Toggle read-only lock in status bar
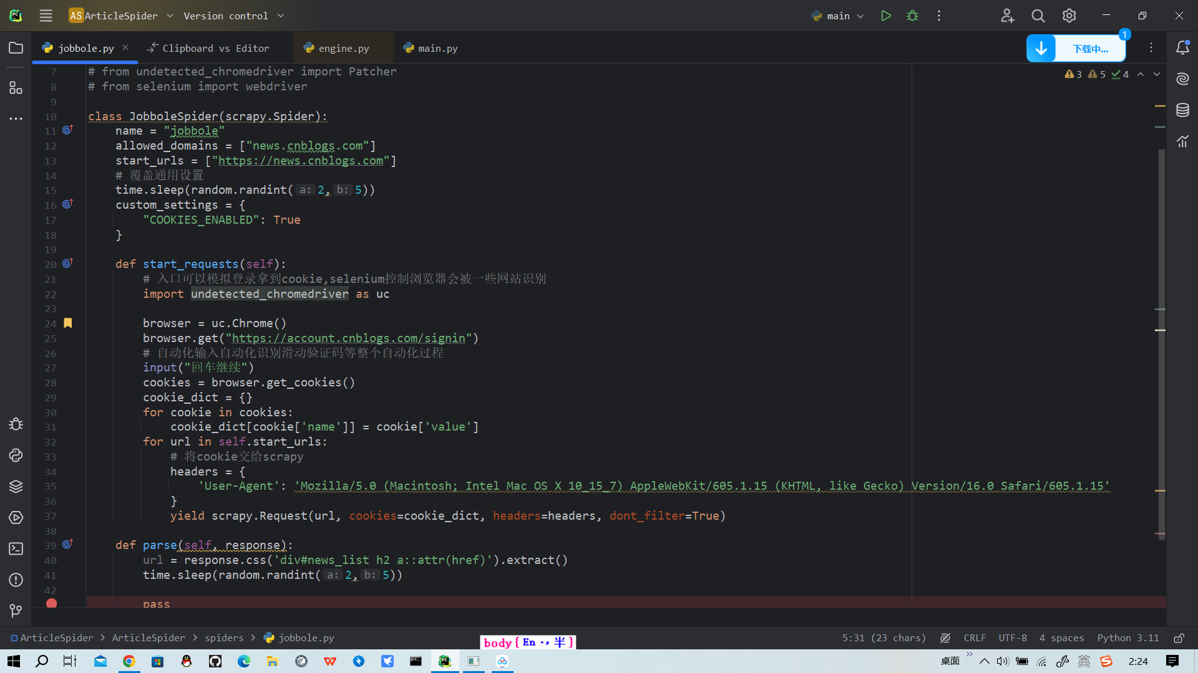This screenshot has width=1198, height=673. (1179, 637)
